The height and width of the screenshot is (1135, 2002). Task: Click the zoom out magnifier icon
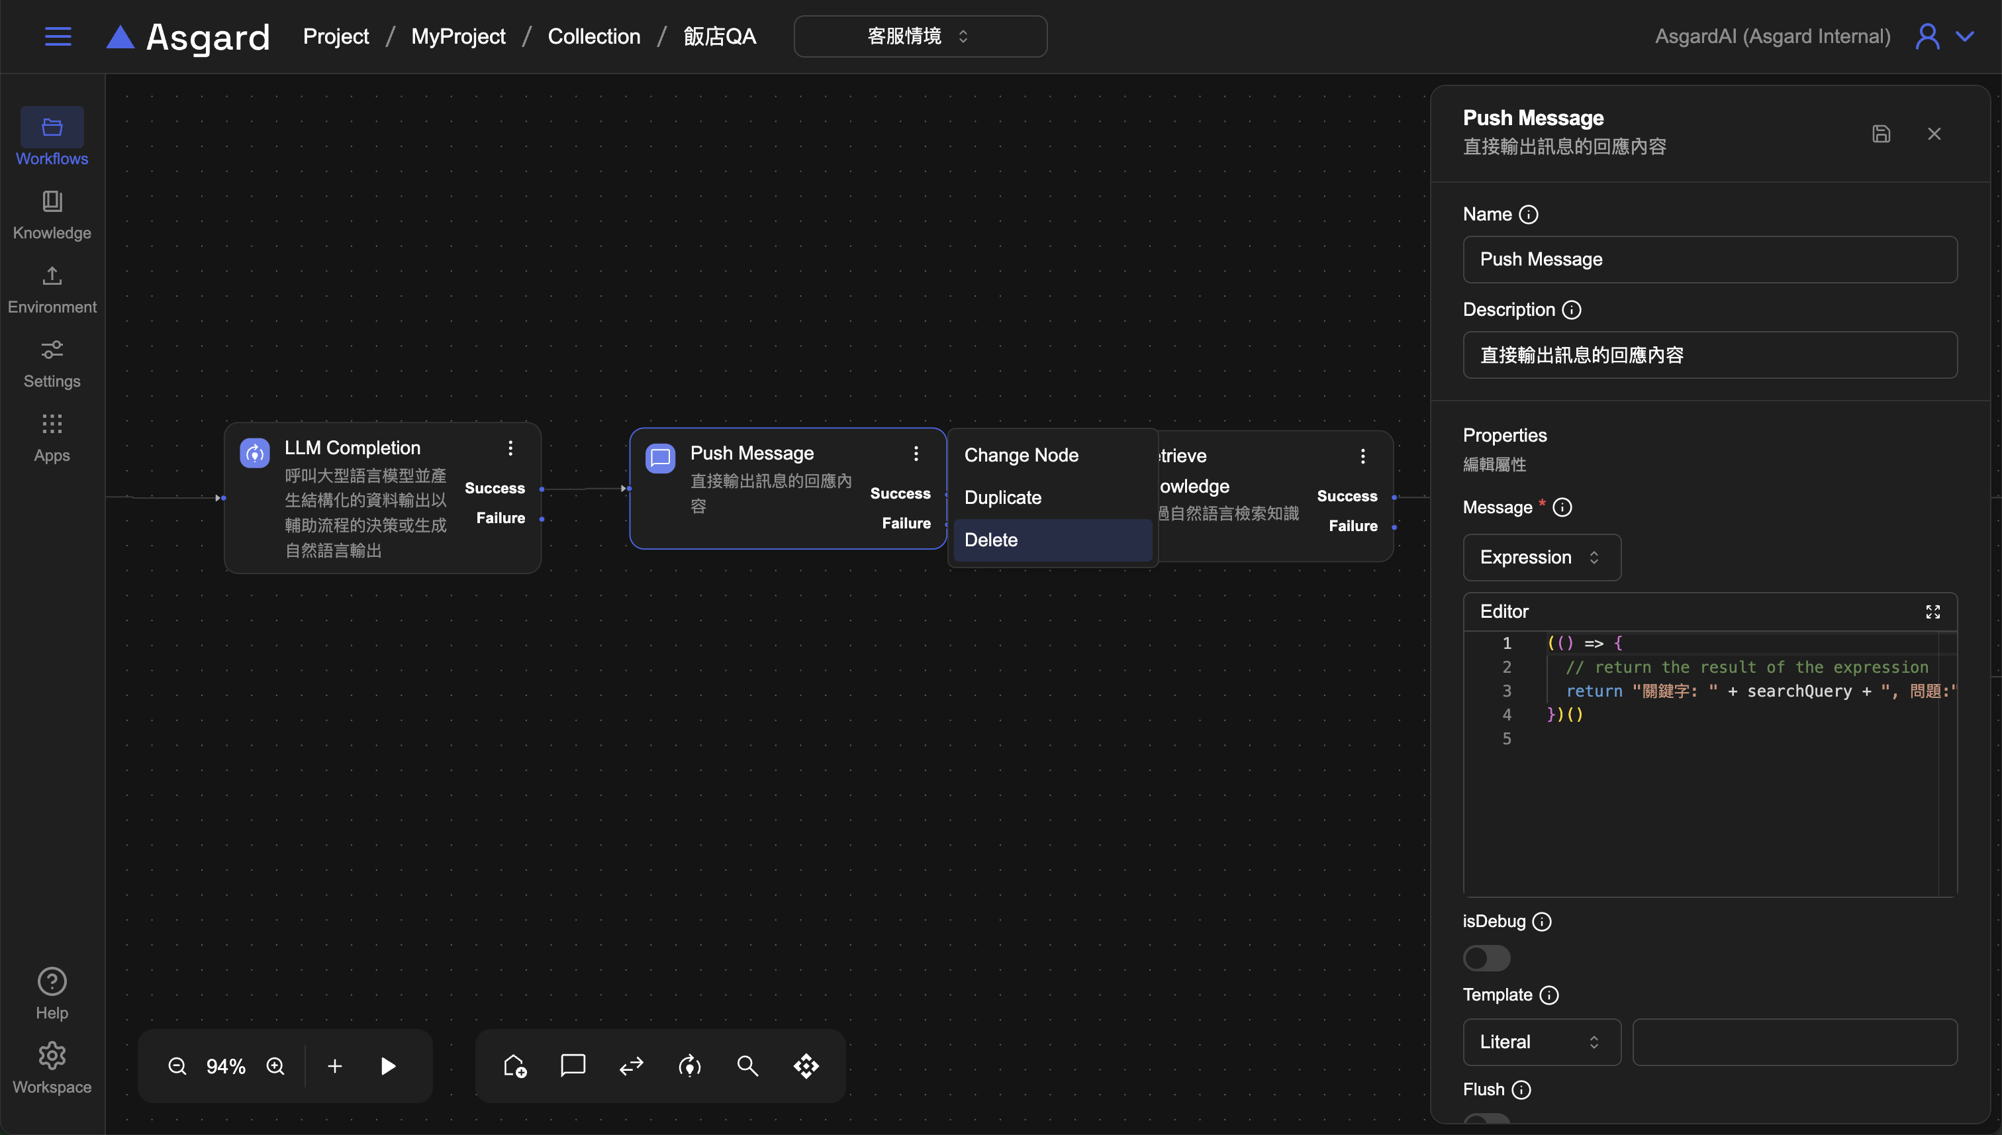(177, 1065)
